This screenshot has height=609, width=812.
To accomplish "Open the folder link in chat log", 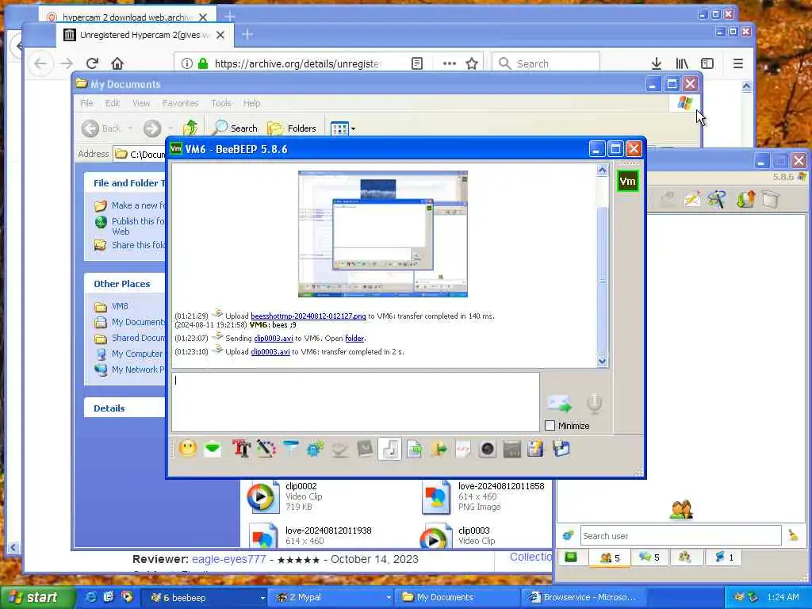I will pyautogui.click(x=354, y=338).
